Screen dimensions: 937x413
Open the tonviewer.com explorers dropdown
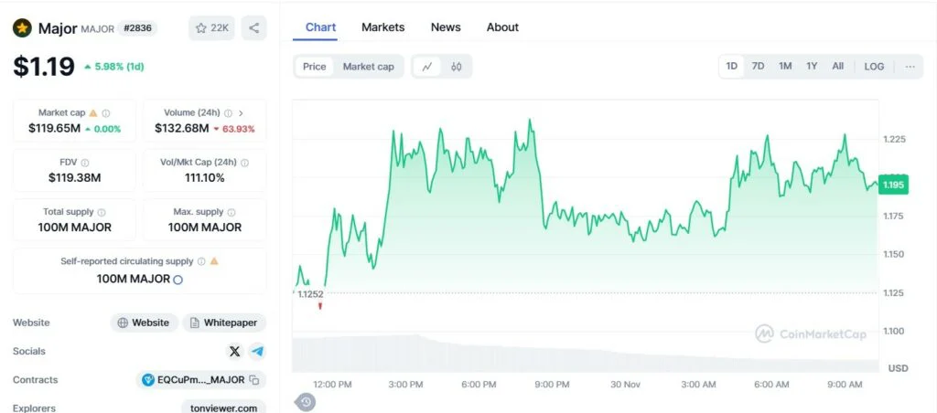point(223,408)
